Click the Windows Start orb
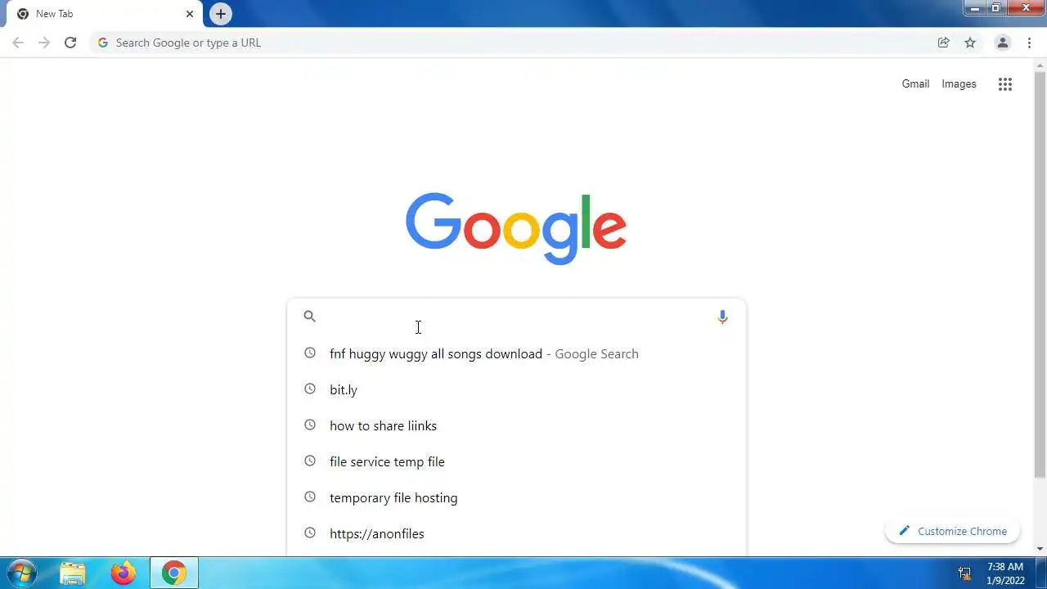The height and width of the screenshot is (589, 1047). click(x=20, y=573)
